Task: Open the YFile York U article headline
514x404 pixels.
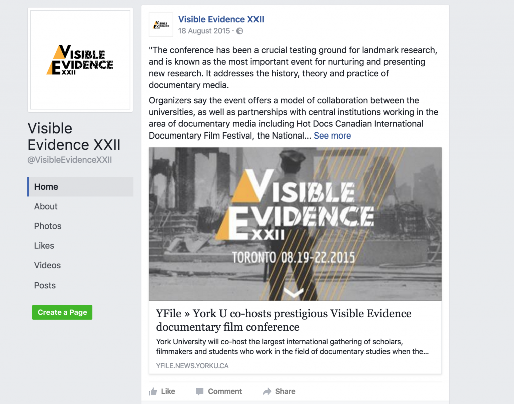Action: coord(284,320)
